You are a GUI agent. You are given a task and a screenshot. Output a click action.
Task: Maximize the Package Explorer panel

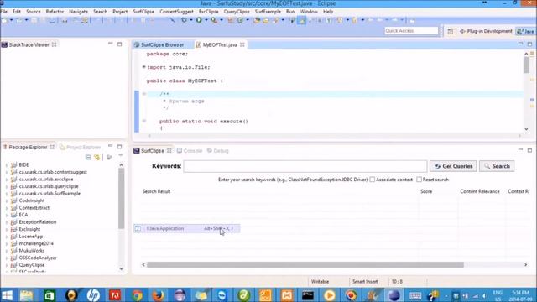click(119, 147)
